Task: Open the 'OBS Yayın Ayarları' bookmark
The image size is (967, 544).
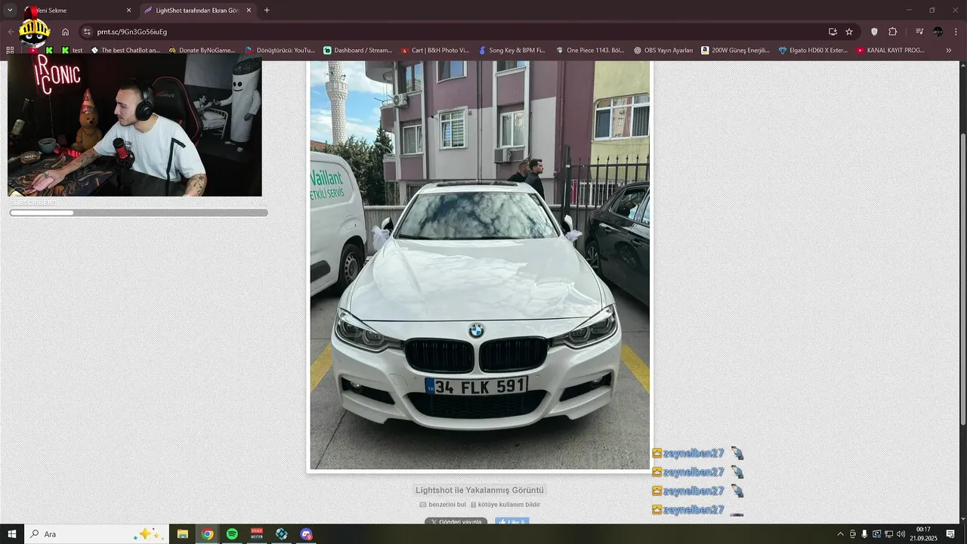Action: pyautogui.click(x=663, y=51)
